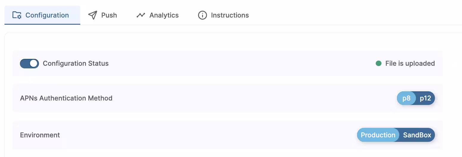Screen dimensions: 462x157
Task: Switch environment to SandBox
Action: pyautogui.click(x=417, y=135)
